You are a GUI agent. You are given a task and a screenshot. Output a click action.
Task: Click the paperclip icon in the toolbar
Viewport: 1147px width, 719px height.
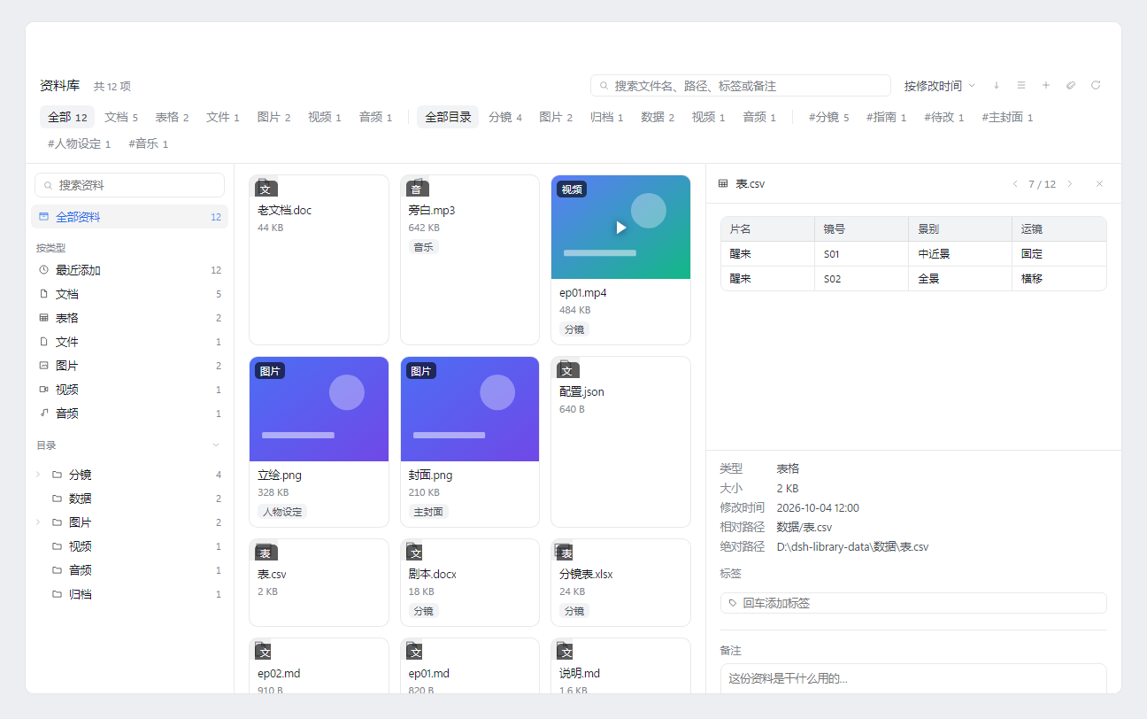tap(1071, 86)
